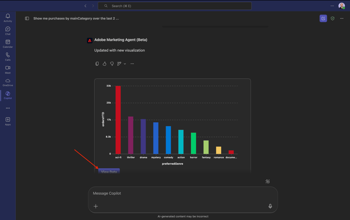350x220 pixels.
Task: Start a new chat with the compose button
Action: [323, 18]
